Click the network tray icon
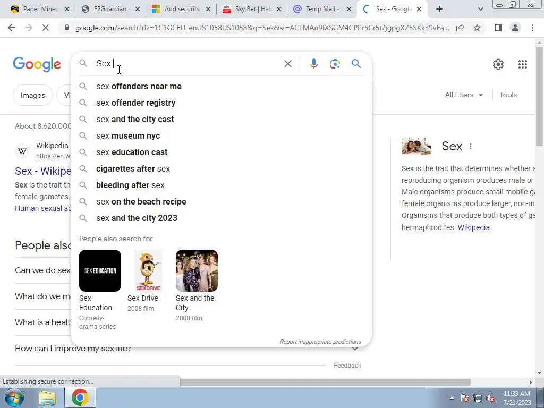Viewport: 544px width, 408px height. pyautogui.click(x=478, y=398)
